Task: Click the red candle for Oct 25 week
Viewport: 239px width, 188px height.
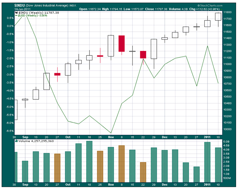Action: pos(100,56)
